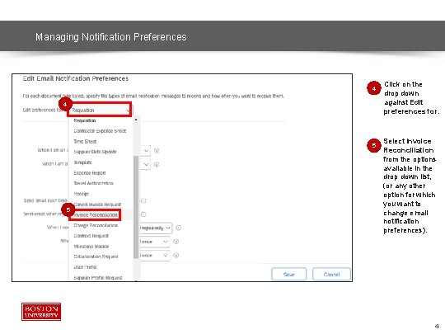Open the Frequently frequency dropdown
This screenshot has width=445, height=334.
(x=155, y=228)
